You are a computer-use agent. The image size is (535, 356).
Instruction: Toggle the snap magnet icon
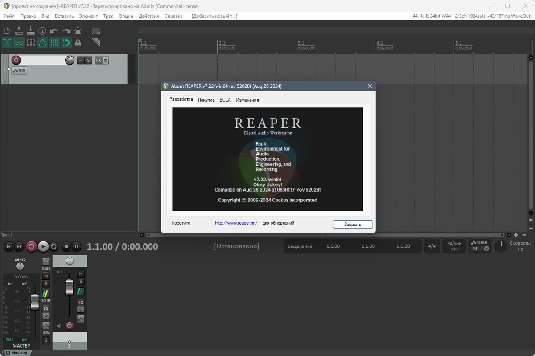(x=66, y=43)
